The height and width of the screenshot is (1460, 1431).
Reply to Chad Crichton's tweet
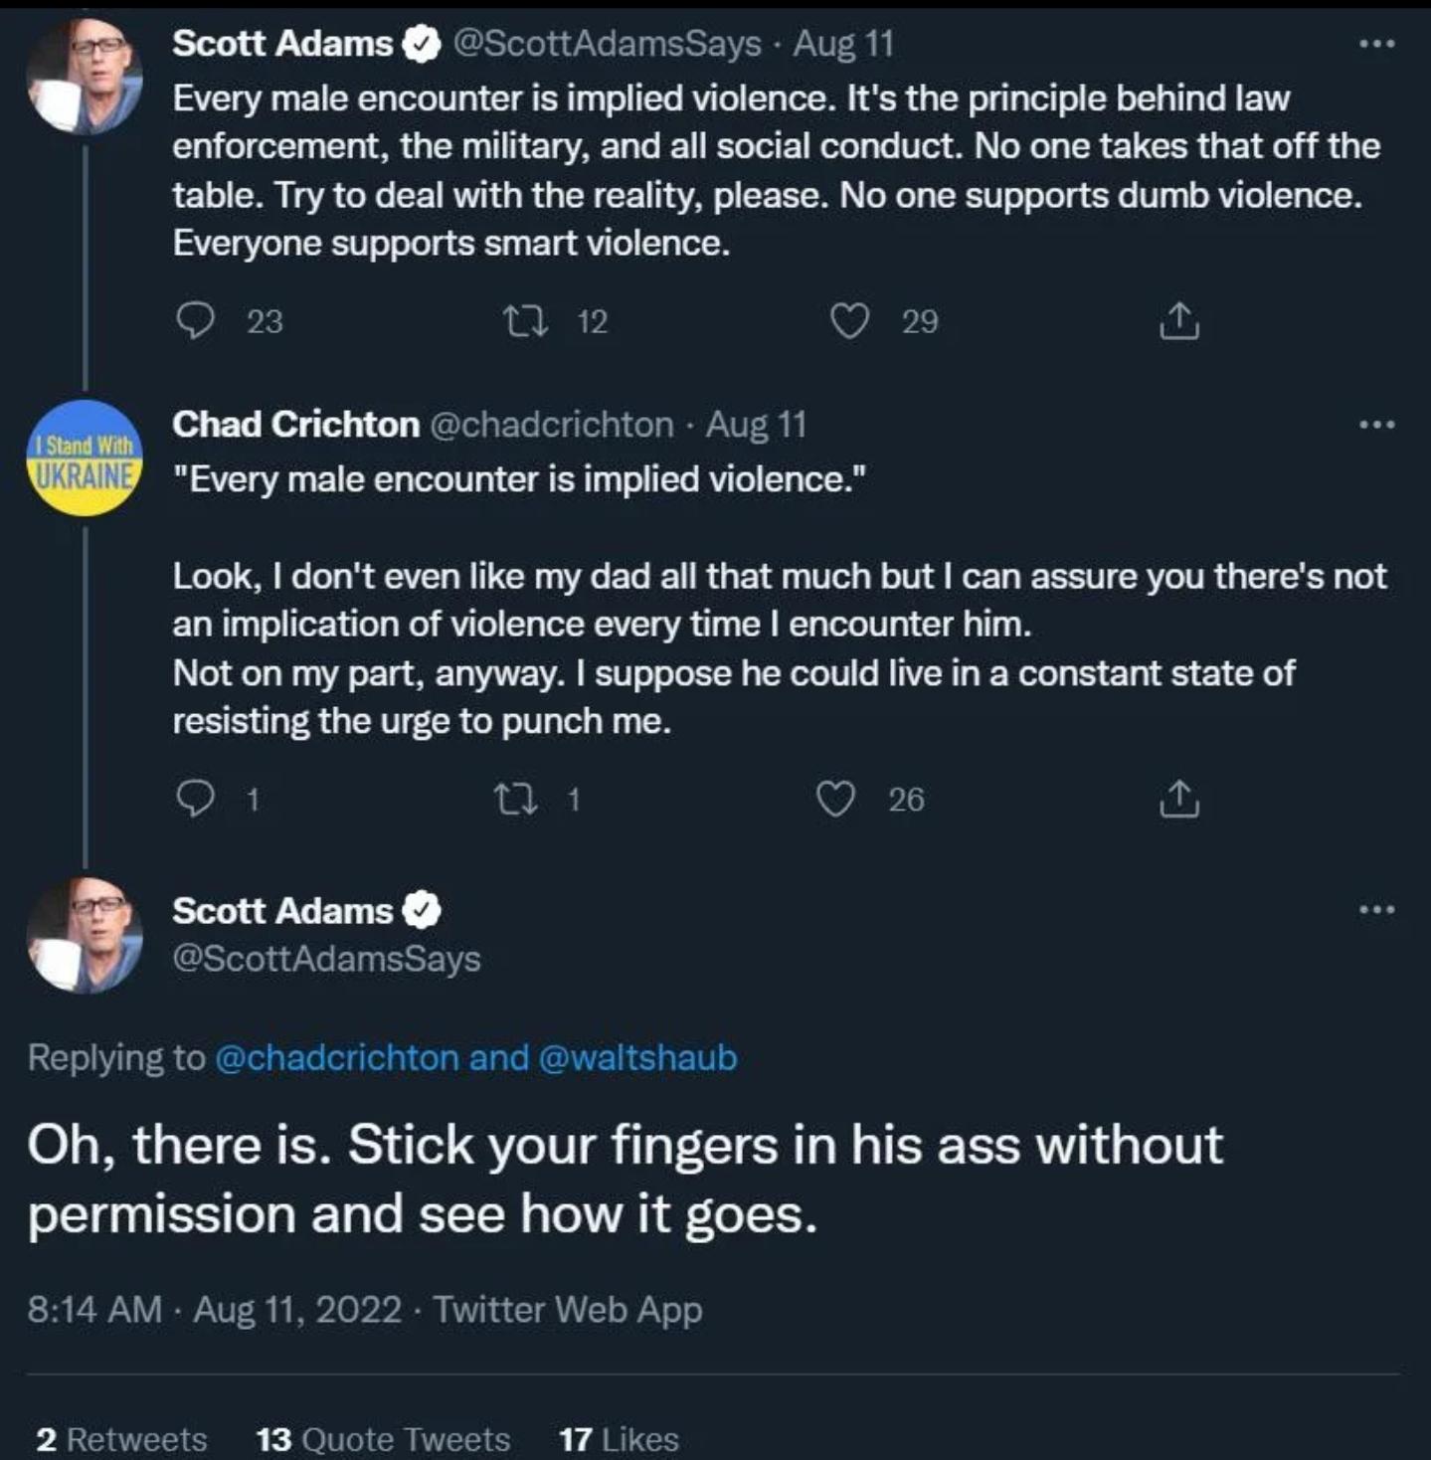point(195,799)
